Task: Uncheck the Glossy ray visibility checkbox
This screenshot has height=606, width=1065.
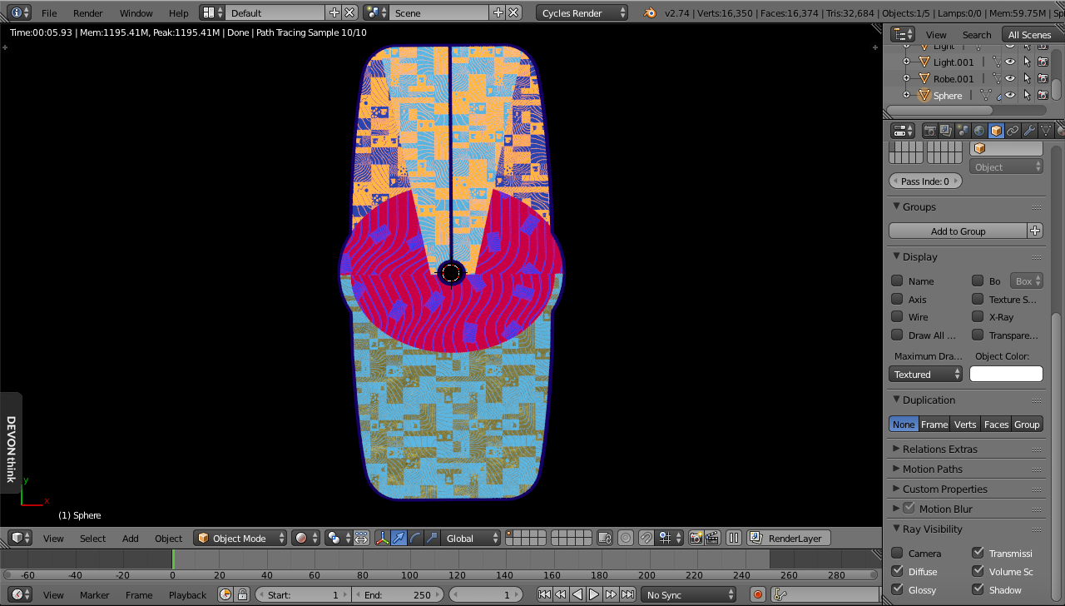Action: (x=897, y=589)
